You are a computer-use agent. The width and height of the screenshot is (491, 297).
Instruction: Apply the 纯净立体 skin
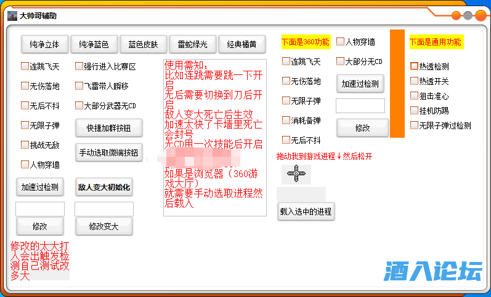[x=45, y=44]
